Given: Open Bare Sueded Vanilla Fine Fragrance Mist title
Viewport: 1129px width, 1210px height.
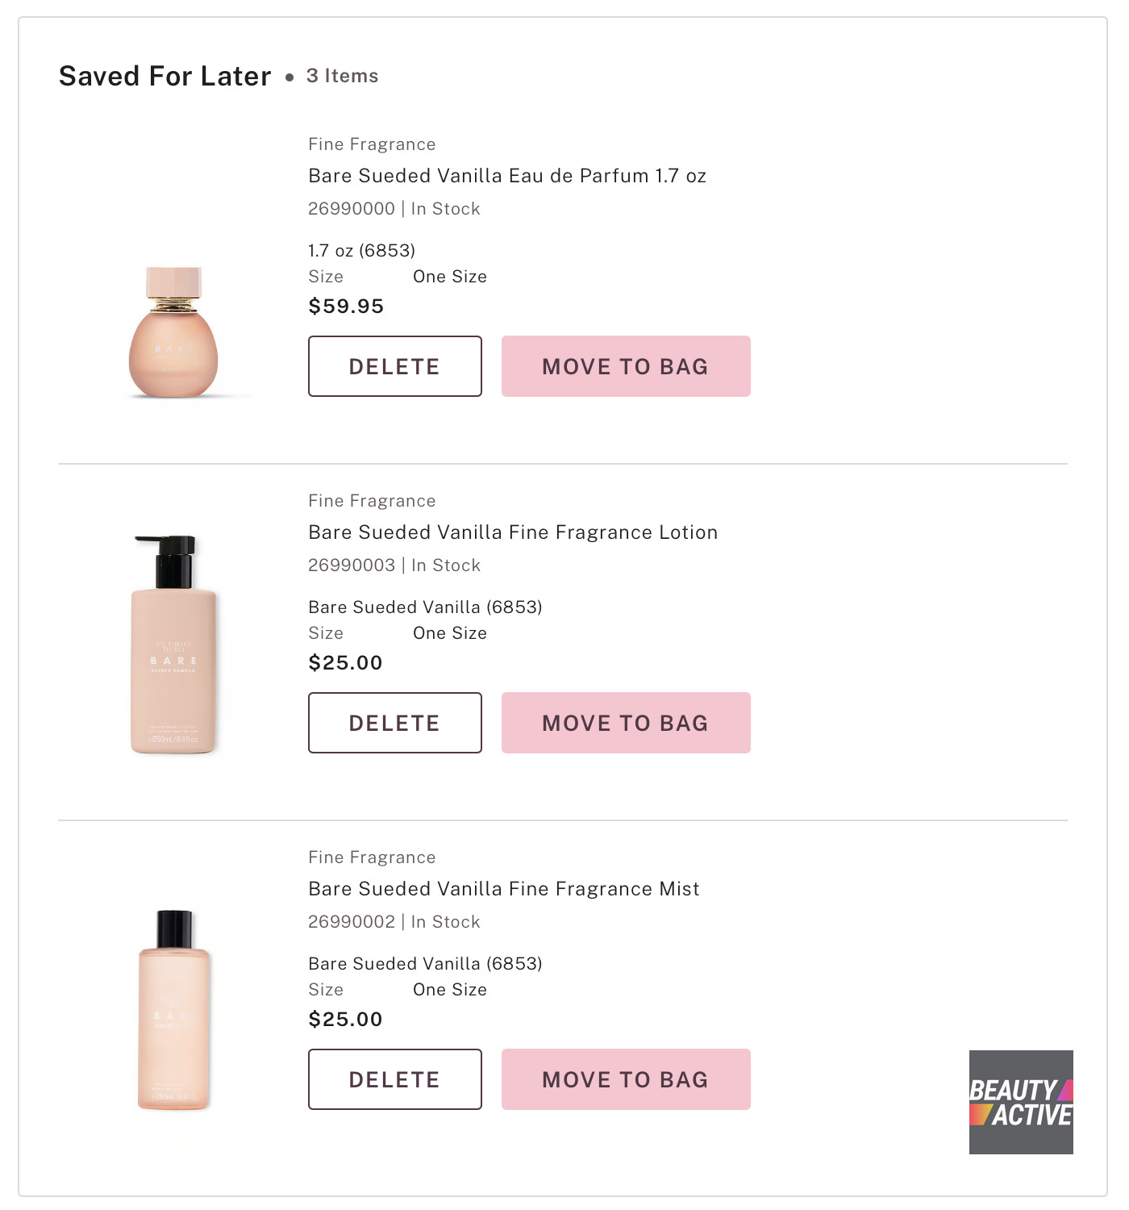Looking at the screenshot, I should pos(504,889).
